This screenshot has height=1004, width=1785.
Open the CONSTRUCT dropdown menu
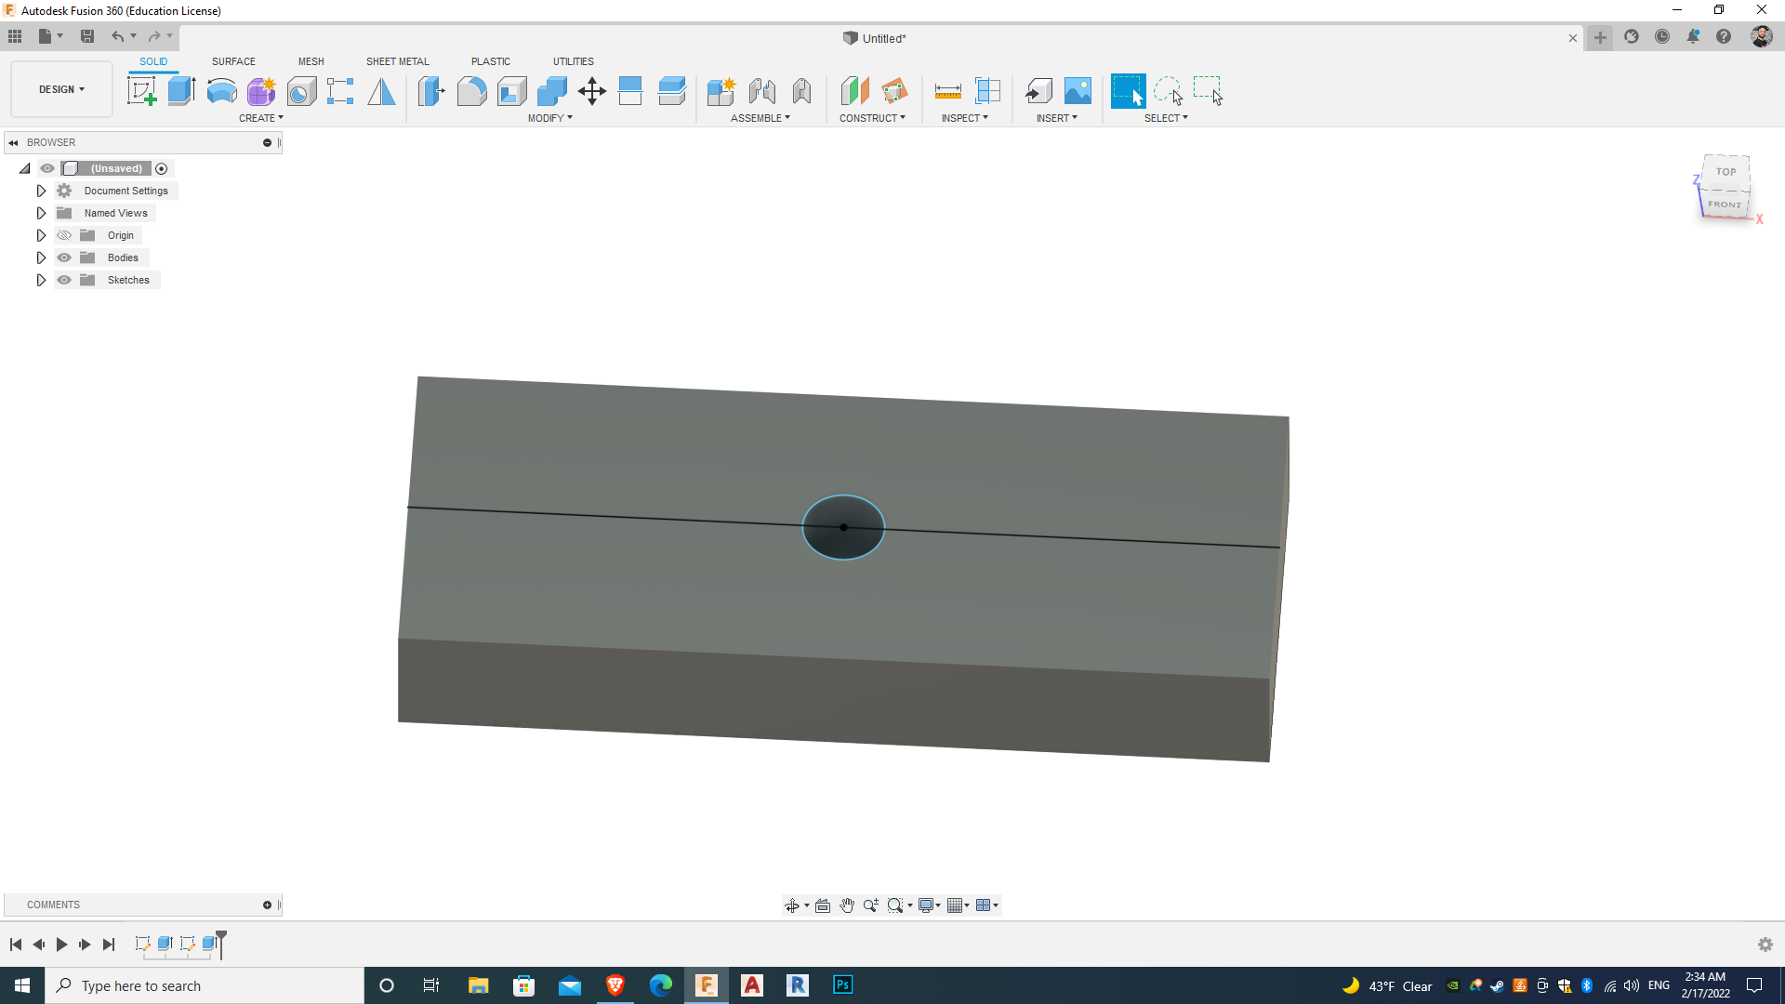872,118
